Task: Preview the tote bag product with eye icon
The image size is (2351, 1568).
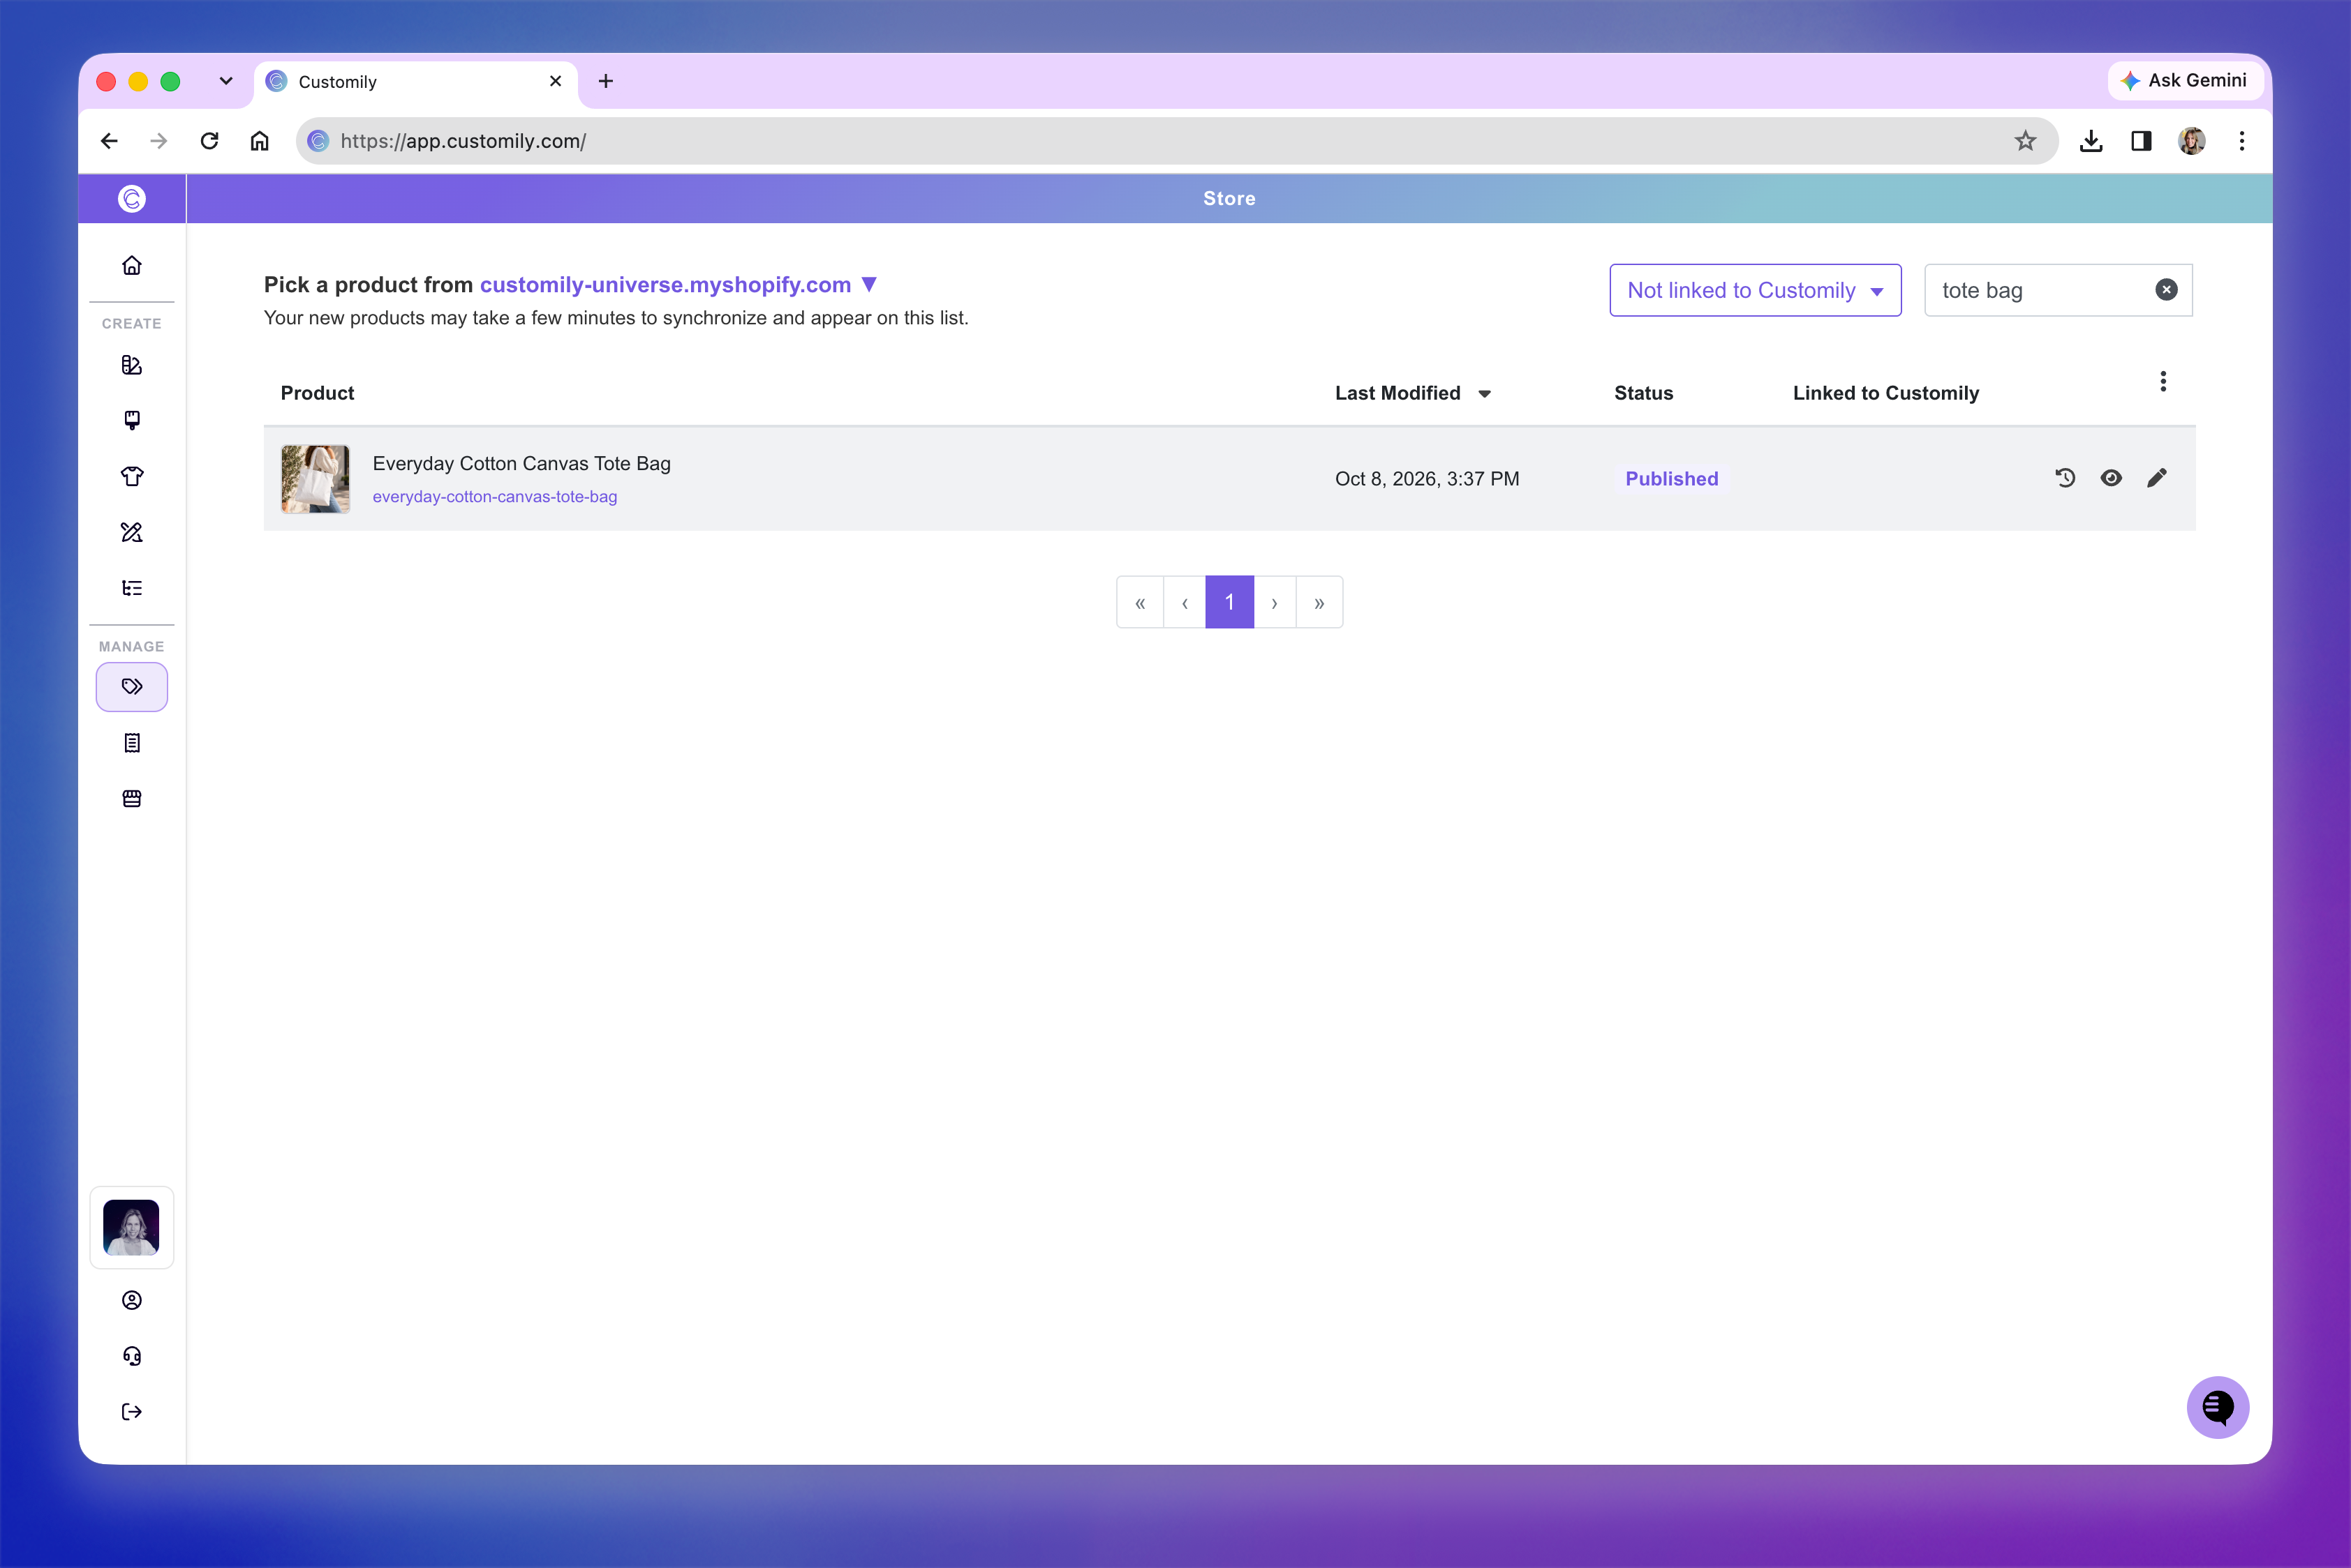Action: pyautogui.click(x=2111, y=478)
